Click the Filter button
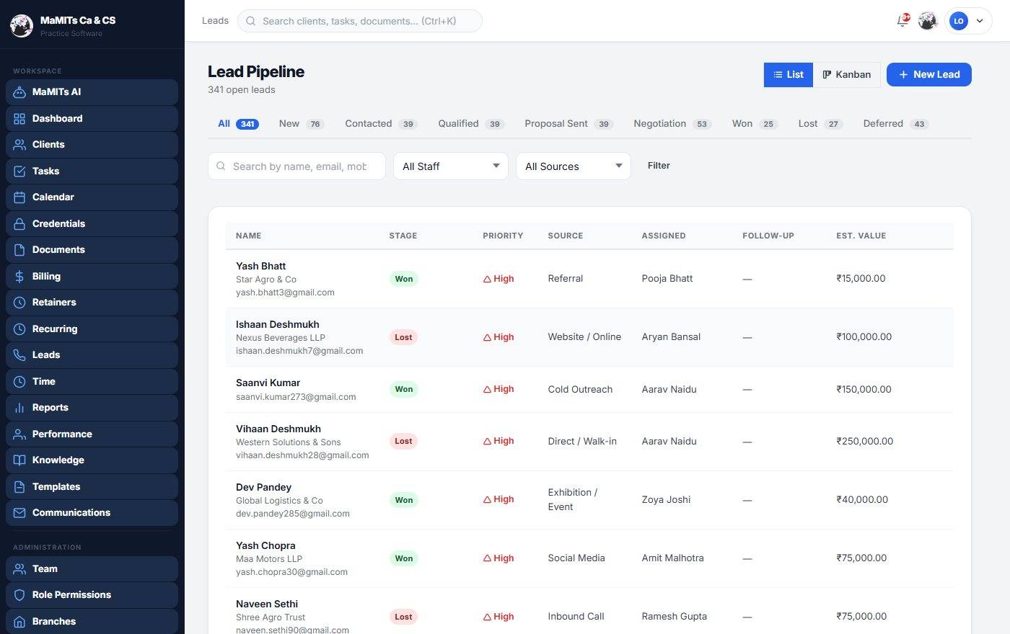 click(x=659, y=166)
